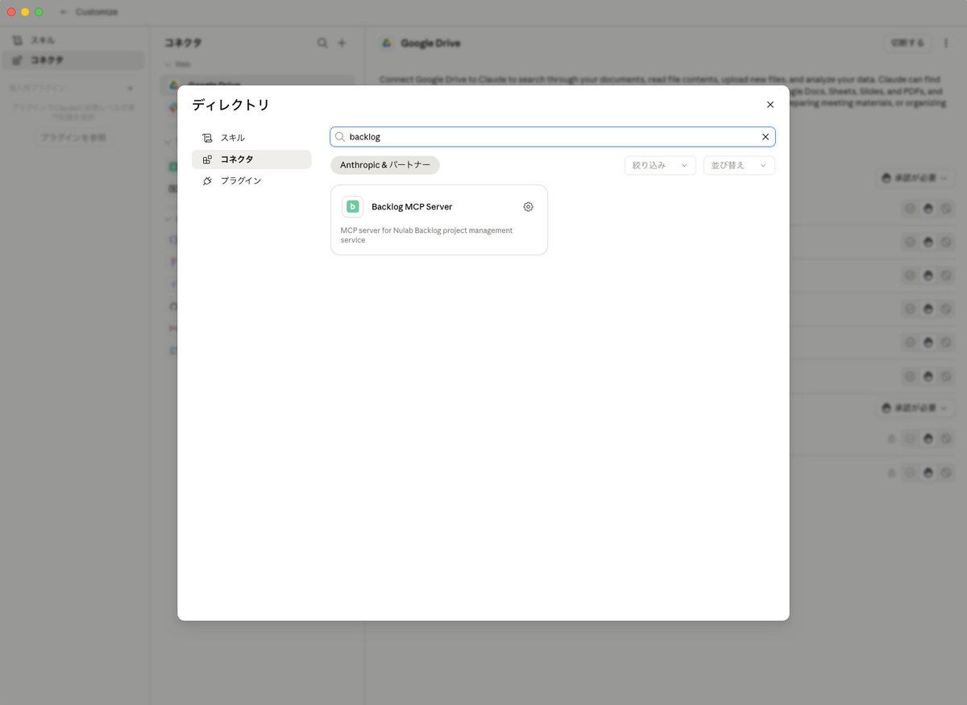Viewport: 967px width, 705px height.
Task: Click 切断する button for Google Drive
Action: click(x=907, y=43)
